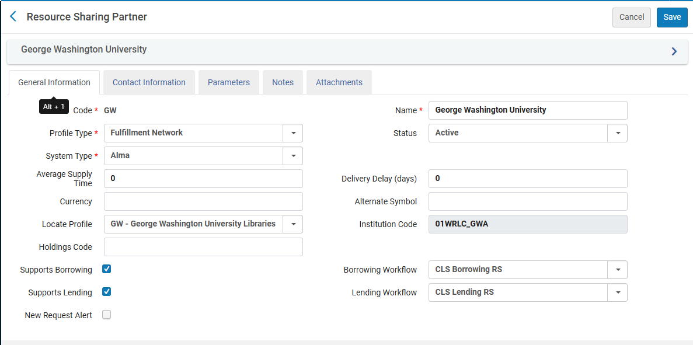
Task: Click the Name input field
Action: pyautogui.click(x=528, y=110)
